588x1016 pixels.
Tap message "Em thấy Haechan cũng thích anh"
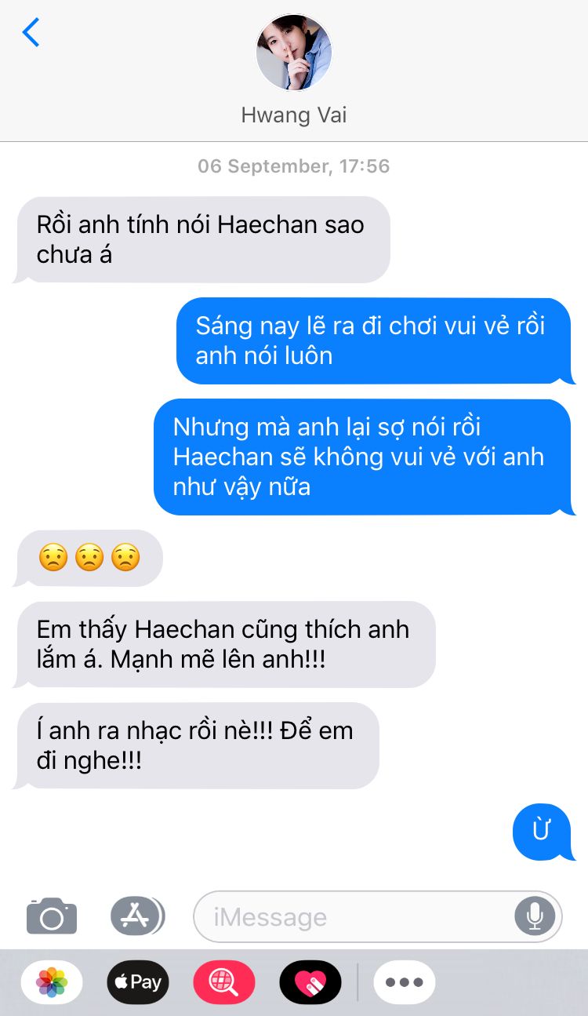pyautogui.click(x=224, y=644)
